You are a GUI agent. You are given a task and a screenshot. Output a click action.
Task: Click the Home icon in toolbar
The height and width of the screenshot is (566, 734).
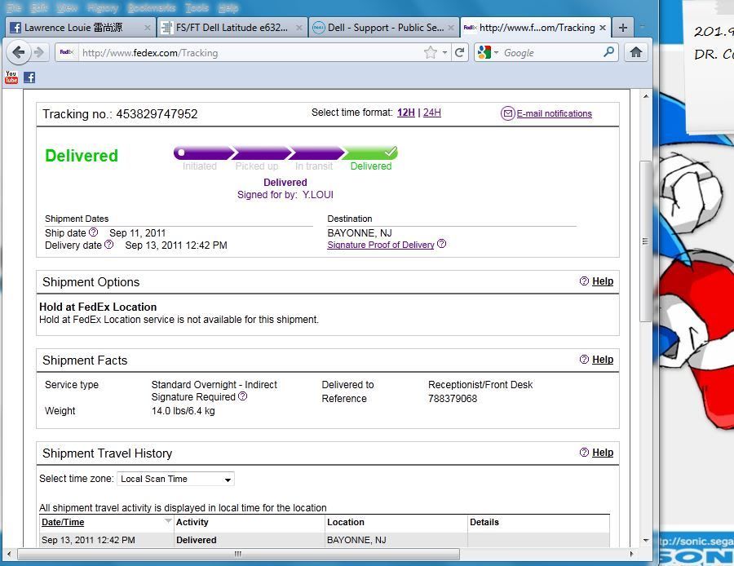635,52
